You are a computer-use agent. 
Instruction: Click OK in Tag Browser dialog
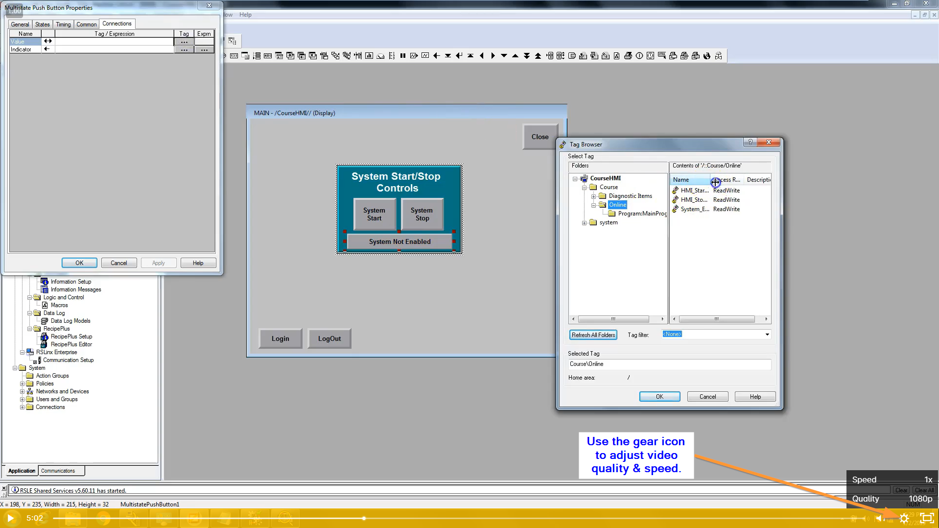pos(659,397)
